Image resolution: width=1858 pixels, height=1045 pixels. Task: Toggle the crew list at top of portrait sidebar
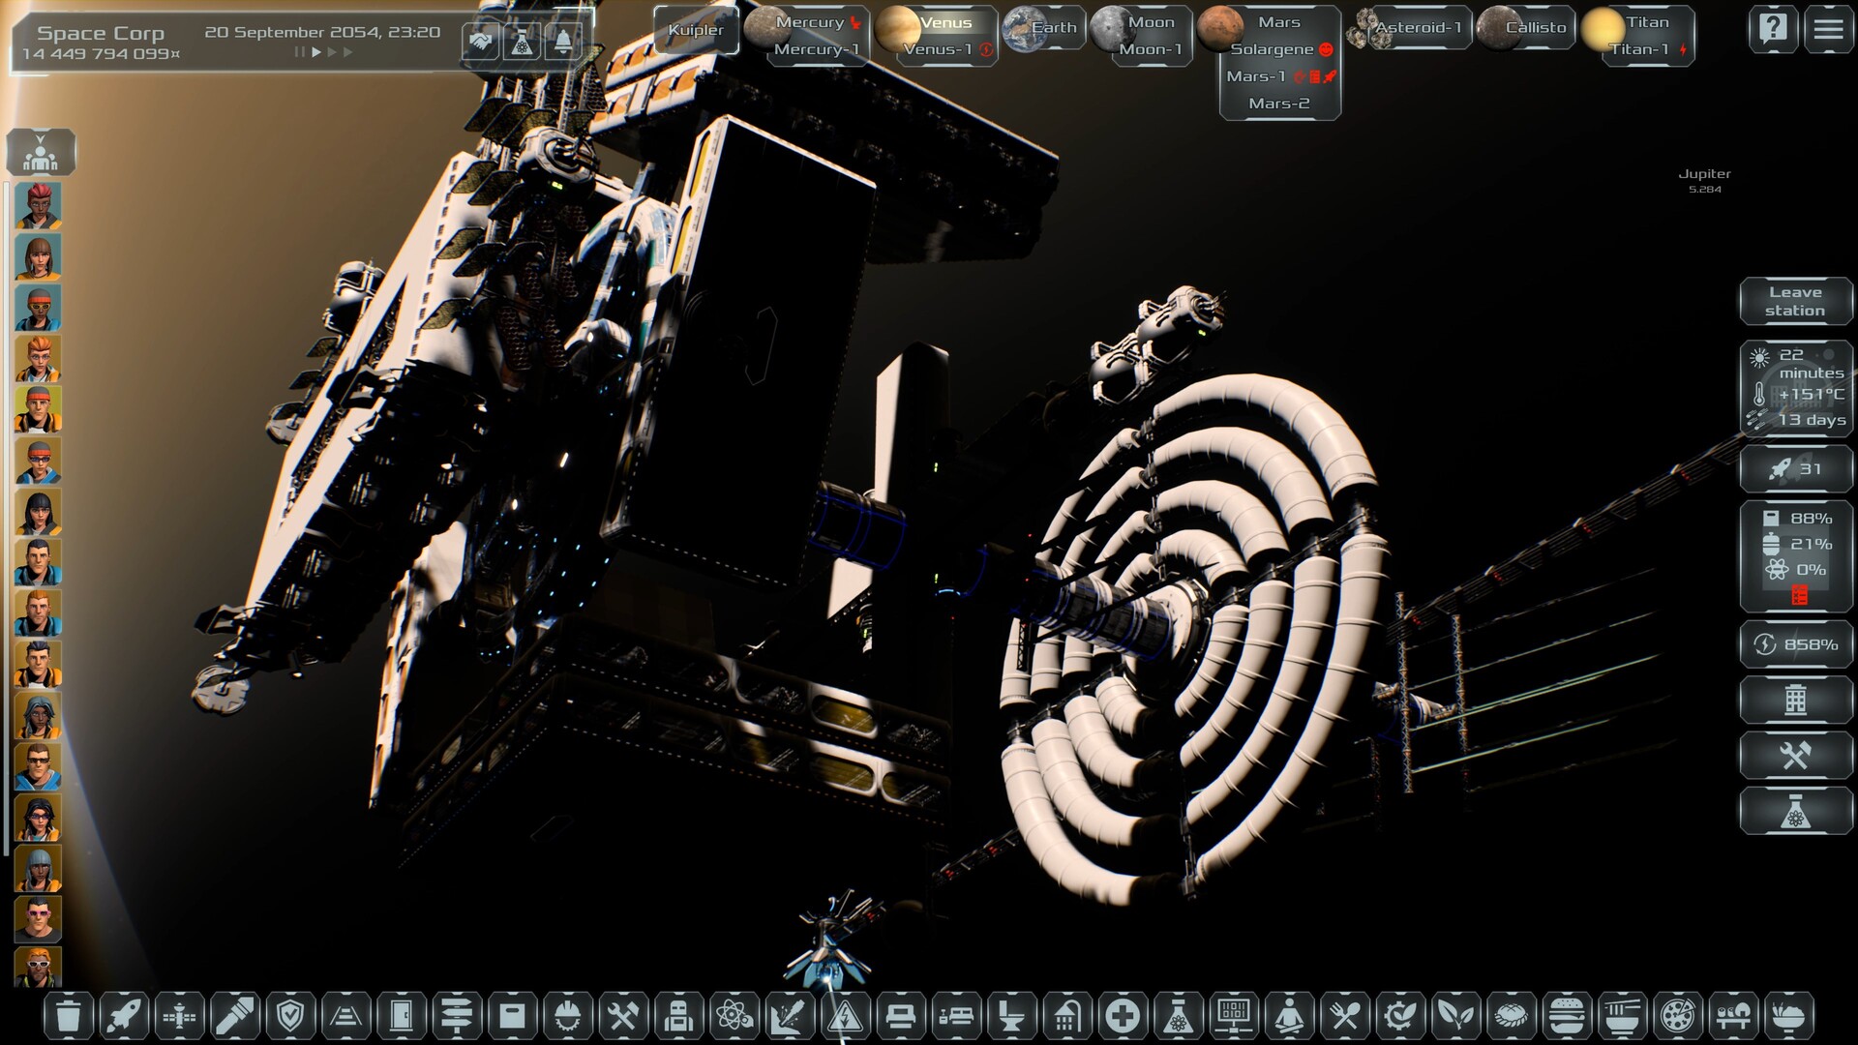42,152
